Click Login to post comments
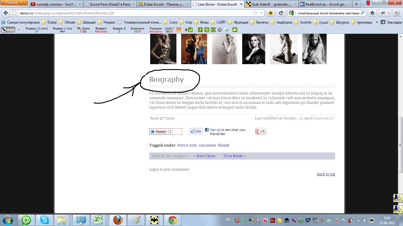Viewport: 403px width, 226px height. (x=169, y=169)
